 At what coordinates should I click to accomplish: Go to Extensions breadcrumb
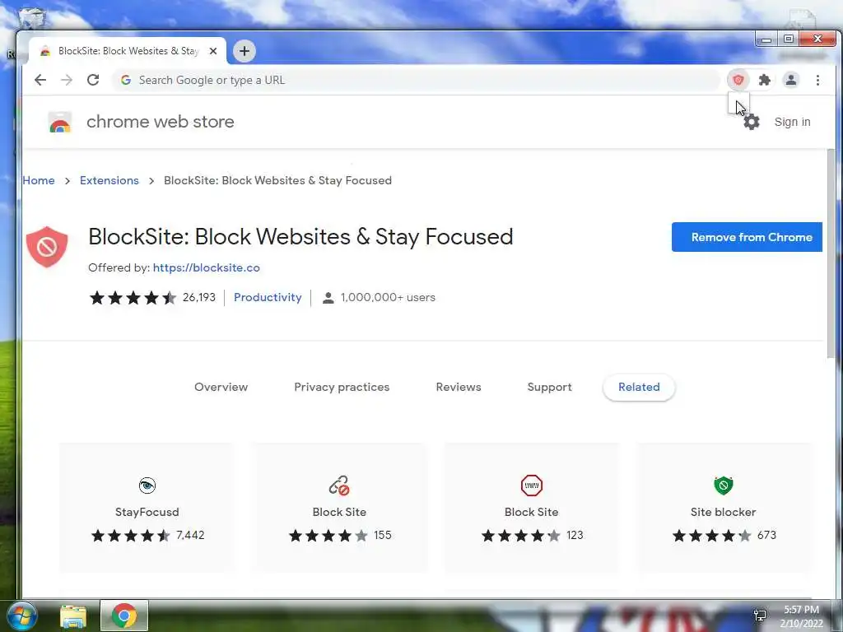[x=109, y=180]
